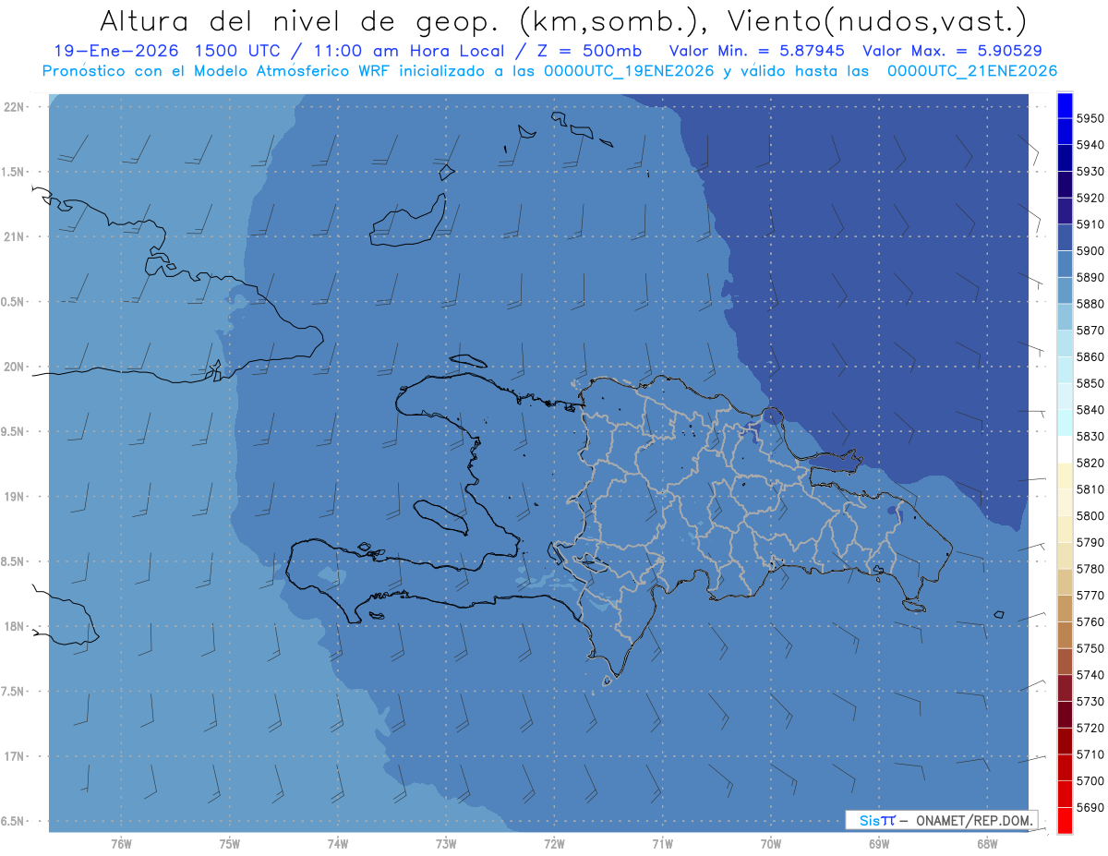This screenshot has height=856, width=1108.
Task: Click the '19N' latitude label
Action: [14, 497]
